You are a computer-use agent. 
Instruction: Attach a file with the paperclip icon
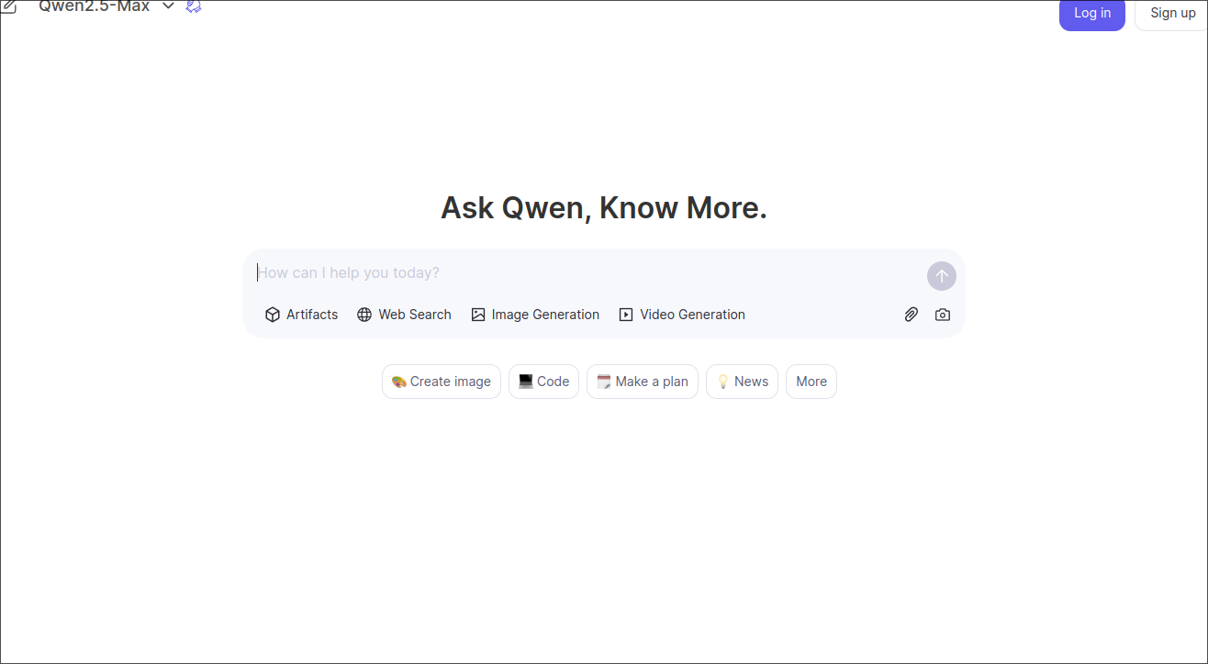(912, 315)
